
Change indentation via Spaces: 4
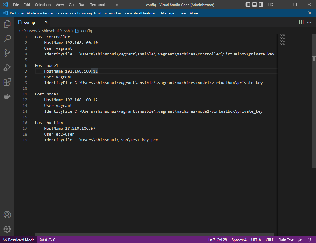click(239, 240)
